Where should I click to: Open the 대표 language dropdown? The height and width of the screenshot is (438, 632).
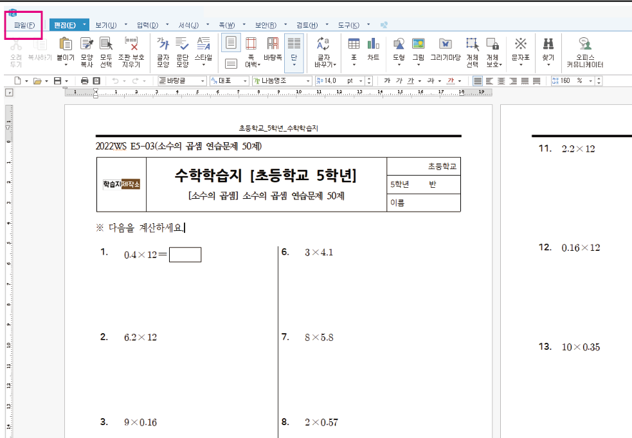pyautogui.click(x=245, y=81)
